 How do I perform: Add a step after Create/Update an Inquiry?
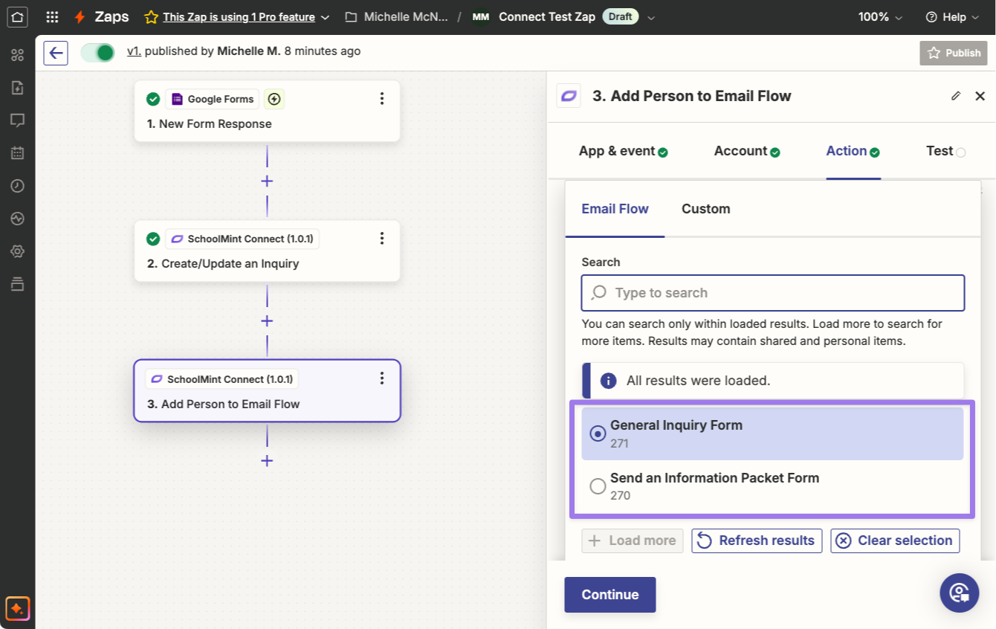click(267, 321)
